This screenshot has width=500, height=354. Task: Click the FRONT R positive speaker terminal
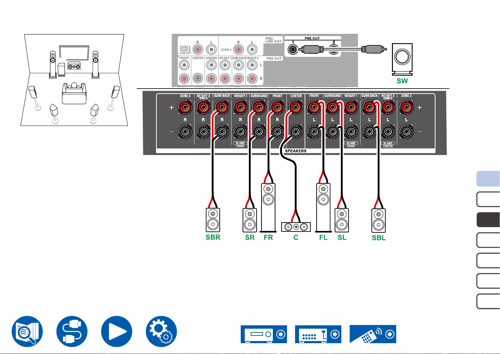[277, 107]
